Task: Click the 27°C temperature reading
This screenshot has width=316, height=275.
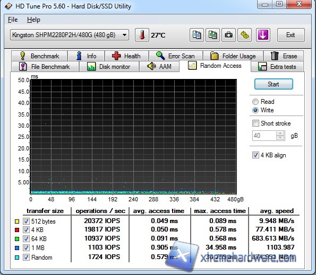Action: pyautogui.click(x=158, y=36)
